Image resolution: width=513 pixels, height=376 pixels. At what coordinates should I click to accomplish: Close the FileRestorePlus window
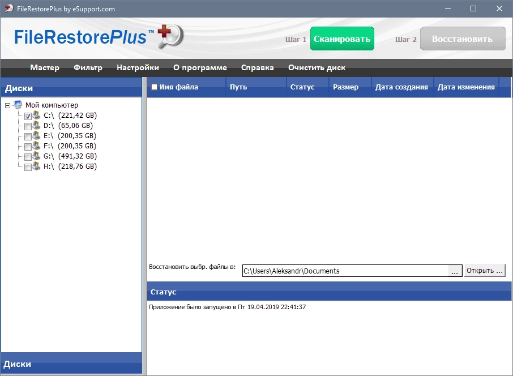pos(499,9)
